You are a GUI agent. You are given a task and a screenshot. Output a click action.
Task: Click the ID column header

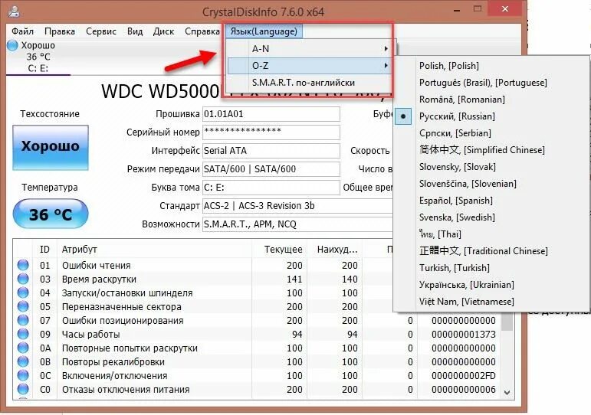tap(45, 250)
